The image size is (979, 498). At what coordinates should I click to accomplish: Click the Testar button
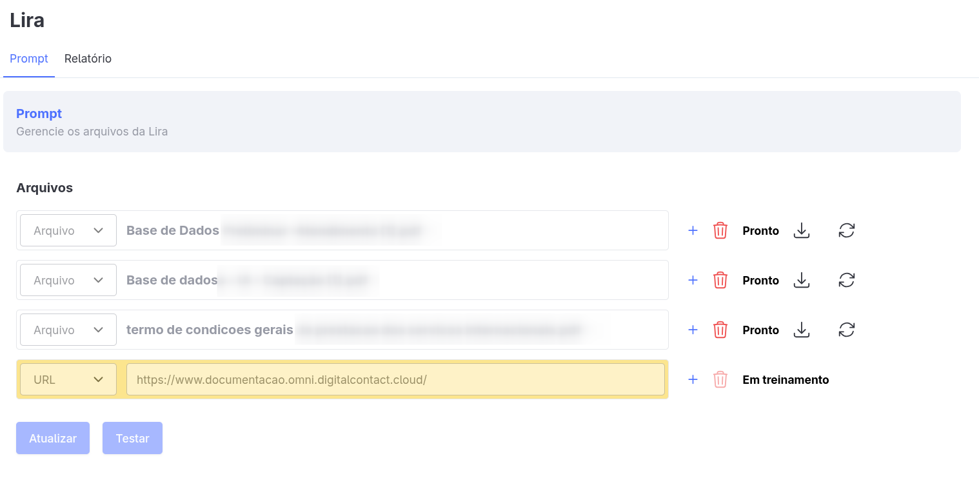pyautogui.click(x=132, y=438)
